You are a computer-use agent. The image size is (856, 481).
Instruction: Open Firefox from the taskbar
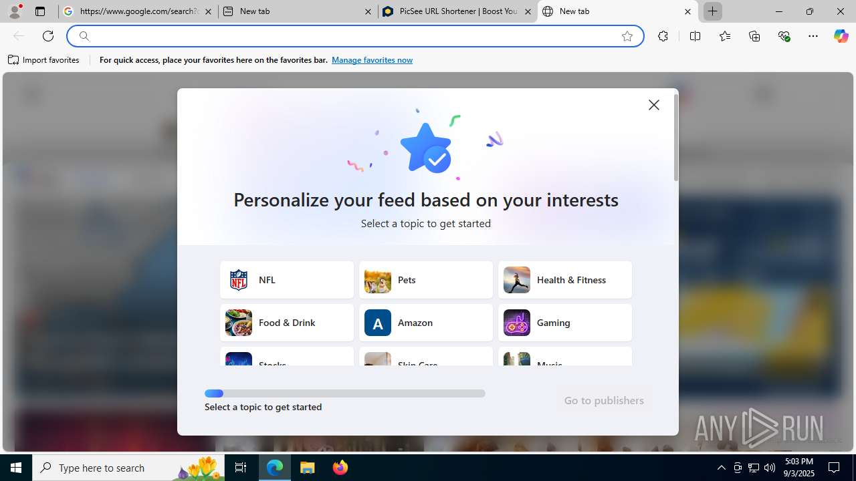pyautogui.click(x=340, y=468)
